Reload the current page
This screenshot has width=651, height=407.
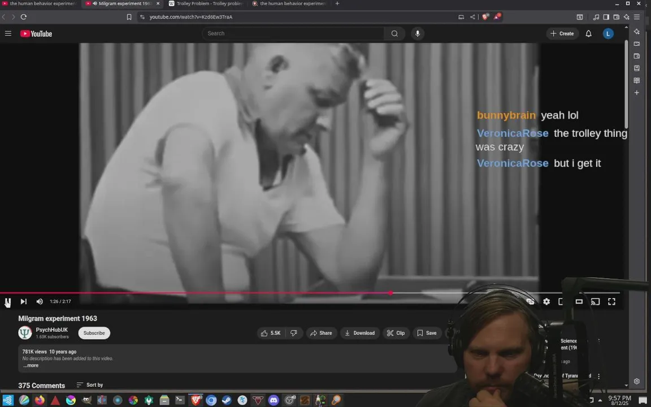click(24, 16)
